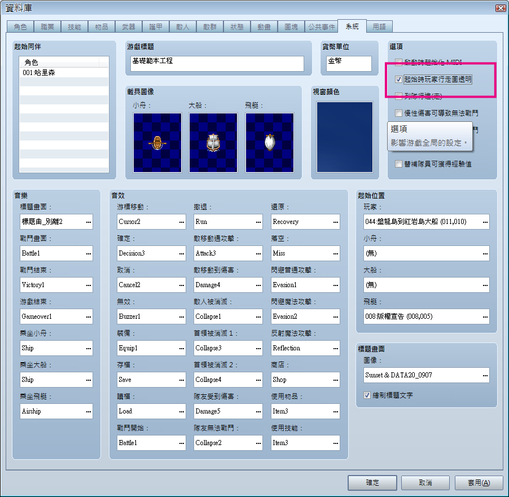Select the 小舟 vehicle graphic preview
Screen dimensions: 509x497
coord(157,143)
